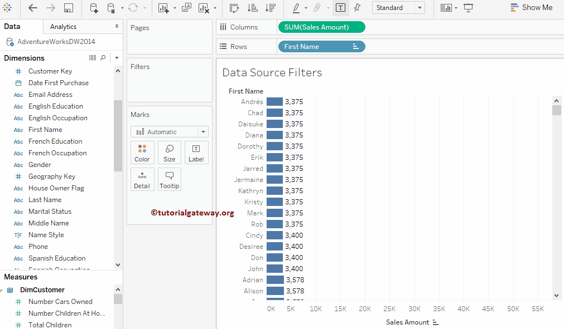
Task: Sort First Name ascending via toolbar icon
Action: click(x=252, y=8)
